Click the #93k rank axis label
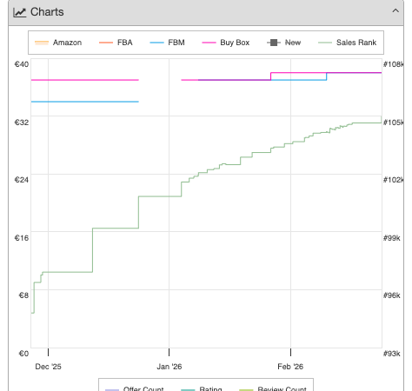412x391 pixels. pyautogui.click(x=392, y=354)
